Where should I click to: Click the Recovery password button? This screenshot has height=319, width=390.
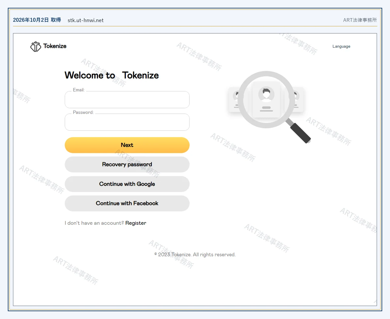[x=127, y=164]
